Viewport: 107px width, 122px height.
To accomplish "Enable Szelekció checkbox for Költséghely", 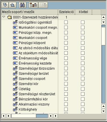I will coord(66,109).
